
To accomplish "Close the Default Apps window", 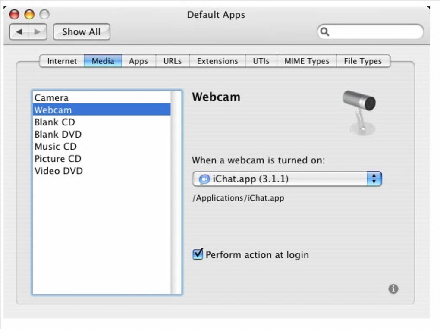I will pos(14,14).
